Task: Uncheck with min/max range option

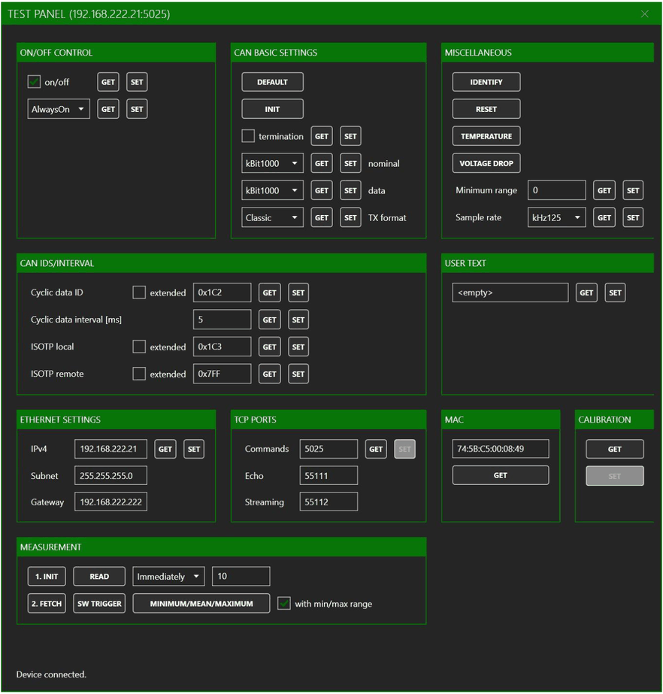Action: pyautogui.click(x=283, y=603)
